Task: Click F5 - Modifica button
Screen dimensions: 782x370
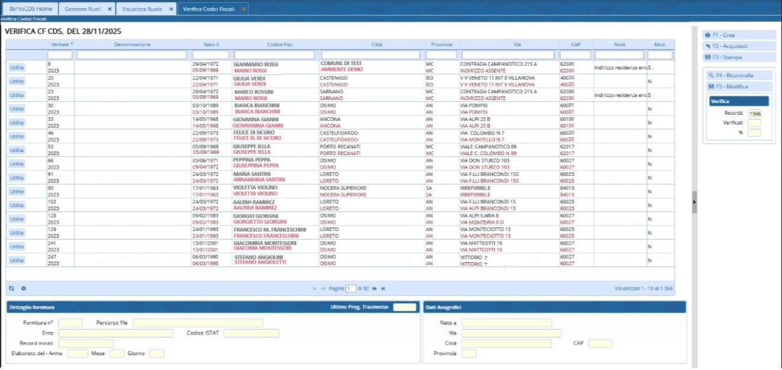Action: click(x=738, y=86)
